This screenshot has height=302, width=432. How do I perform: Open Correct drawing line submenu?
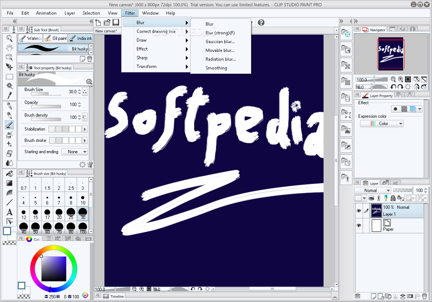click(x=156, y=31)
